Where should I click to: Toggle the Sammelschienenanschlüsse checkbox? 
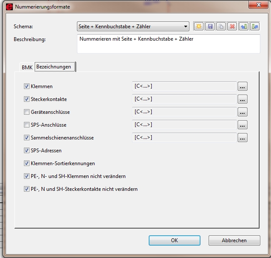tap(27, 138)
